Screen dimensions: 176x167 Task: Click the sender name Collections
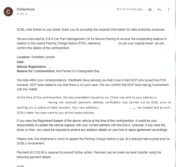click(x=26, y=9)
